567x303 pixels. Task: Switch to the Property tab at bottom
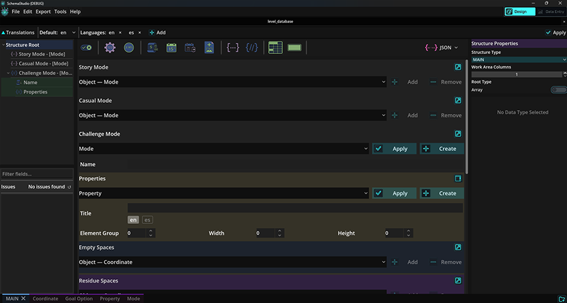110,298
